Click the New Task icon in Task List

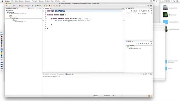131,11
